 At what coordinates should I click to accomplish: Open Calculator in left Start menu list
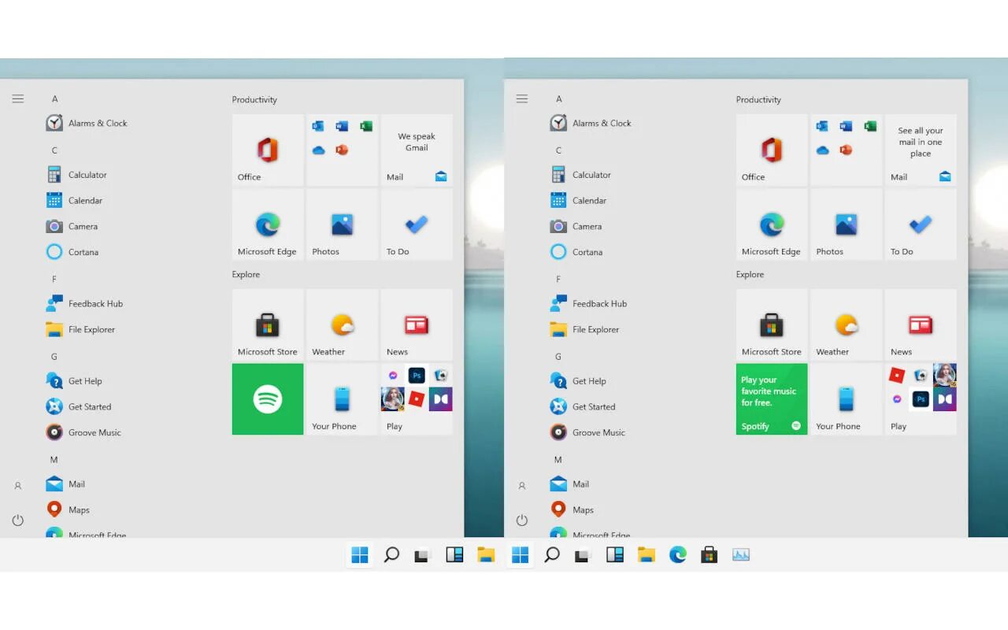pos(77,175)
